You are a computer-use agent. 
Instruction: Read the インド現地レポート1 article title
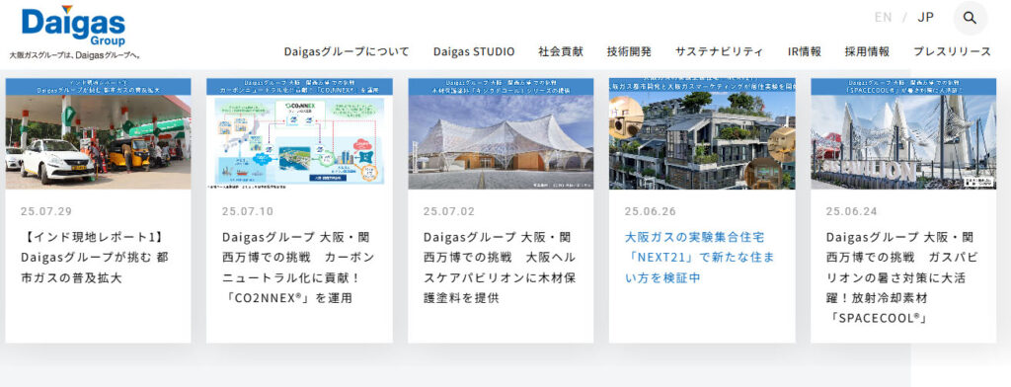pyautogui.click(x=95, y=258)
